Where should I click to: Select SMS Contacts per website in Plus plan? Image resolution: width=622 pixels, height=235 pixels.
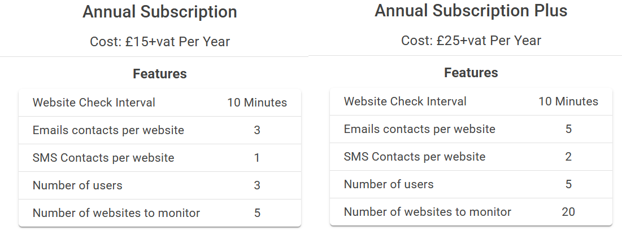pos(414,157)
